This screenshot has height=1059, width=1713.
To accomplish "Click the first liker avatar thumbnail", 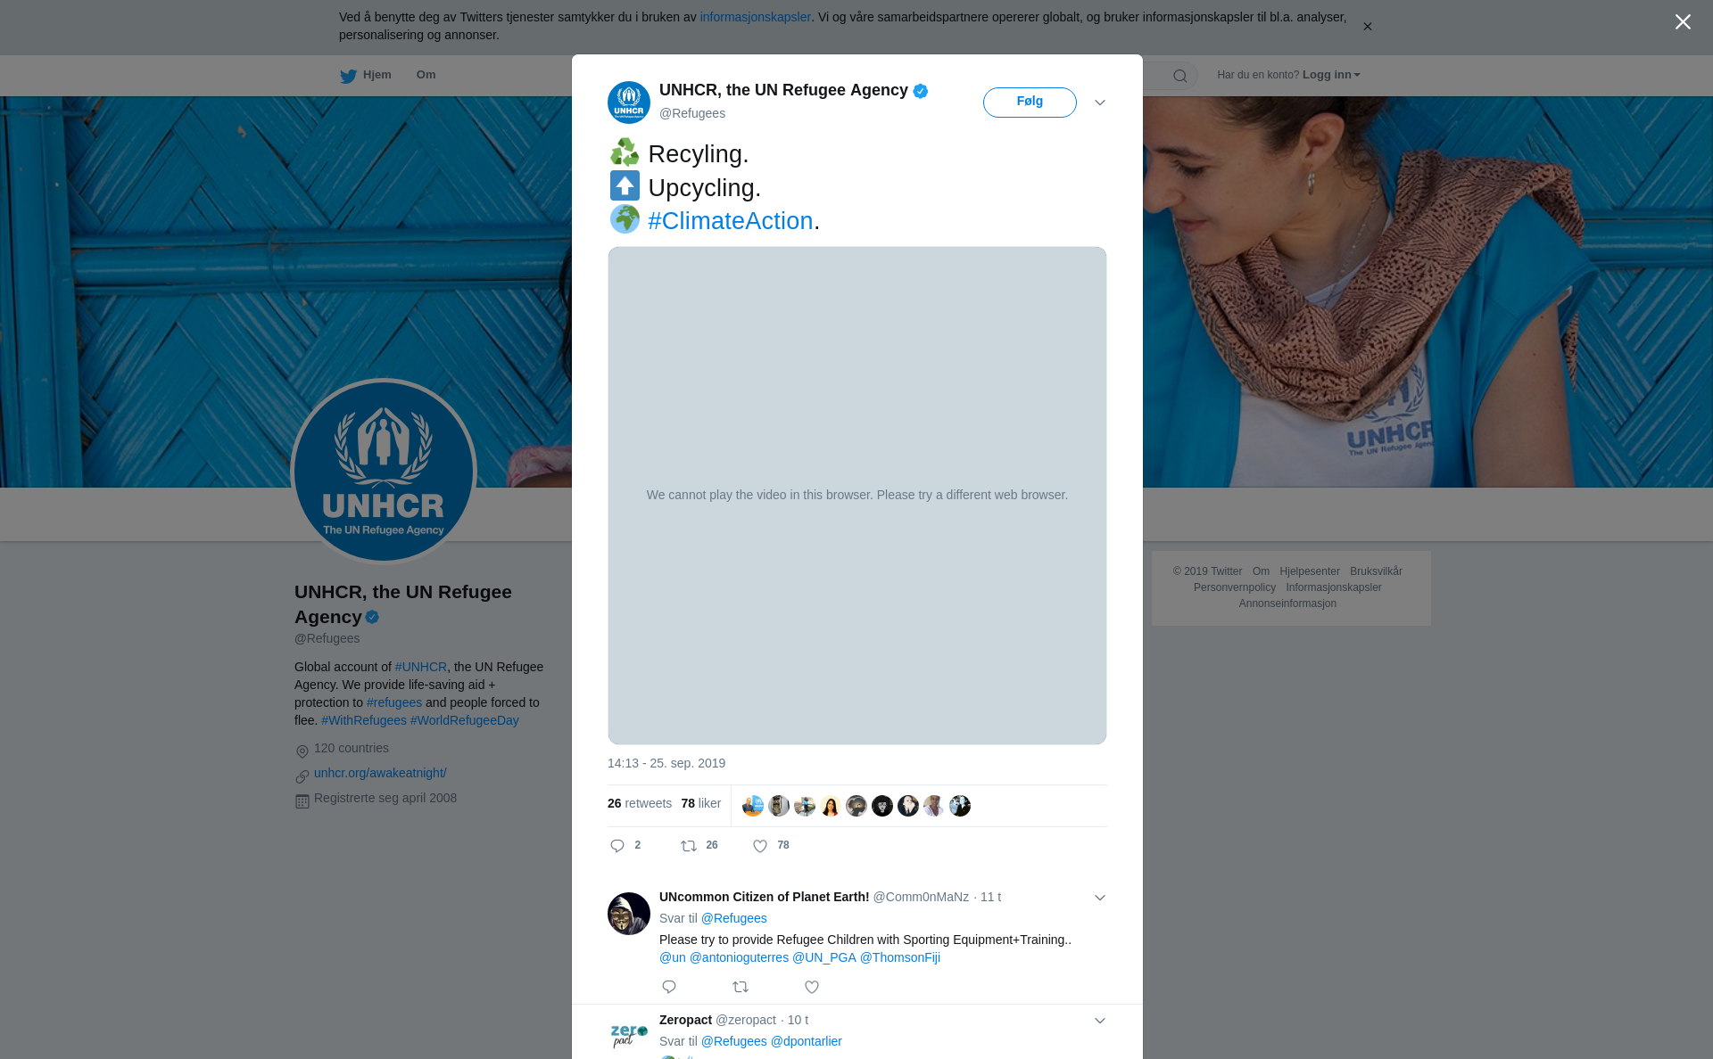I will tap(753, 806).
